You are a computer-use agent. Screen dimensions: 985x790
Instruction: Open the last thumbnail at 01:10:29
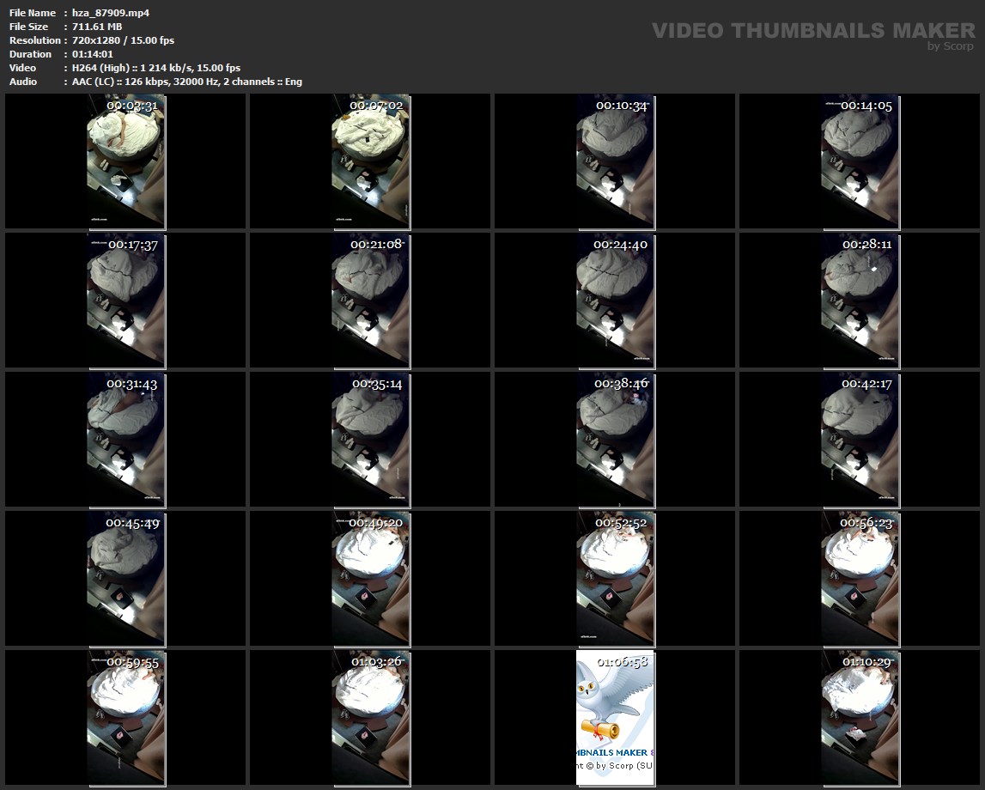click(x=860, y=719)
